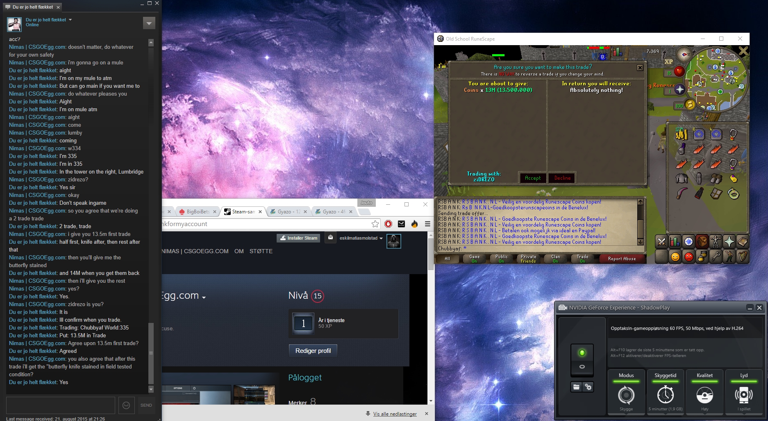Open the Logout/Clan two-faces tab in RuneScape

click(x=702, y=257)
